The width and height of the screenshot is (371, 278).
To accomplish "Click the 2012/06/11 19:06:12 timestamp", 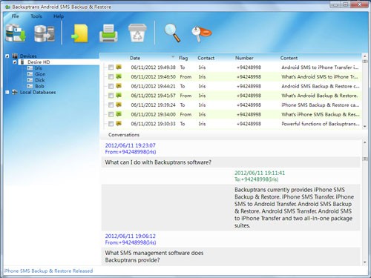I will click(x=131, y=236).
